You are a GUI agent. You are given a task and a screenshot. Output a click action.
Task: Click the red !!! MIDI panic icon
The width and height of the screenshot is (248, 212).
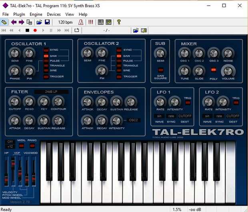(x=91, y=22)
